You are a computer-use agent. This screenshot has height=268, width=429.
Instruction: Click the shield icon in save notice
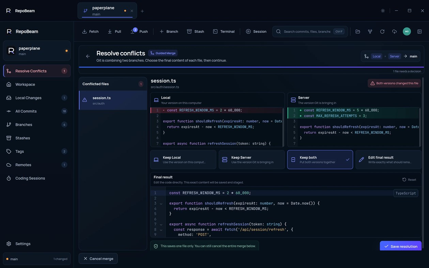click(156, 246)
